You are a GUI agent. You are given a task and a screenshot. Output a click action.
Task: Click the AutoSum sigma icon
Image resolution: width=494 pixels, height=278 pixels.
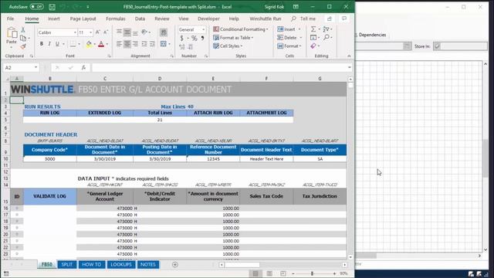313,29
